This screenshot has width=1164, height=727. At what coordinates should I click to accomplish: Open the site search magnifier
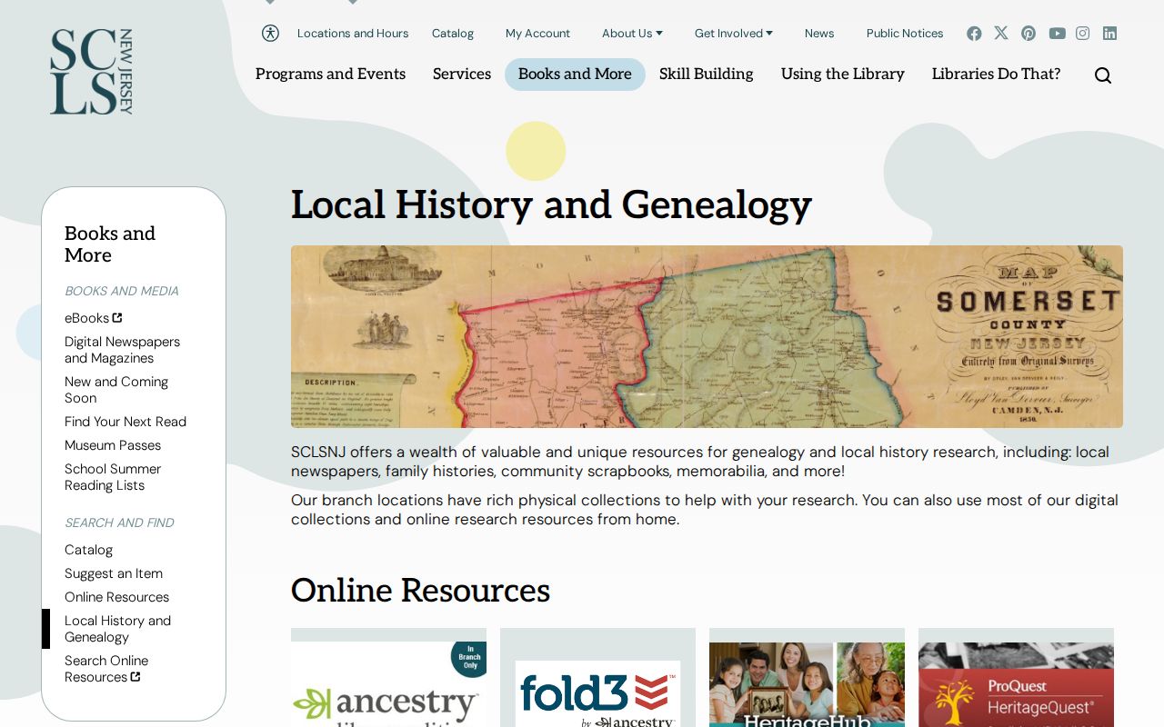[x=1103, y=75]
